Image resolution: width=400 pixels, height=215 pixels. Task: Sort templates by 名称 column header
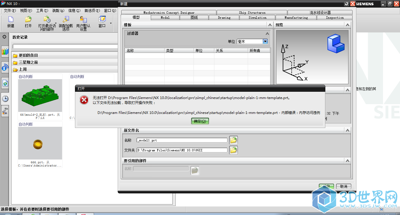click(145, 51)
